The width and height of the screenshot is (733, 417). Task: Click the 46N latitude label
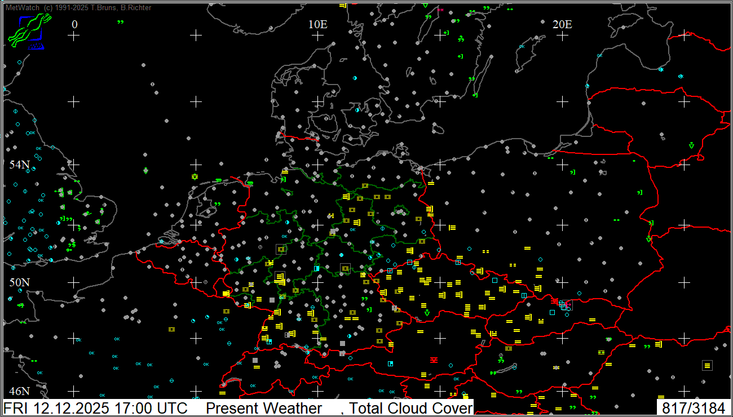[19, 391]
